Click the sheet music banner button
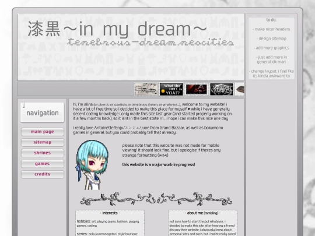 click(146, 89)
